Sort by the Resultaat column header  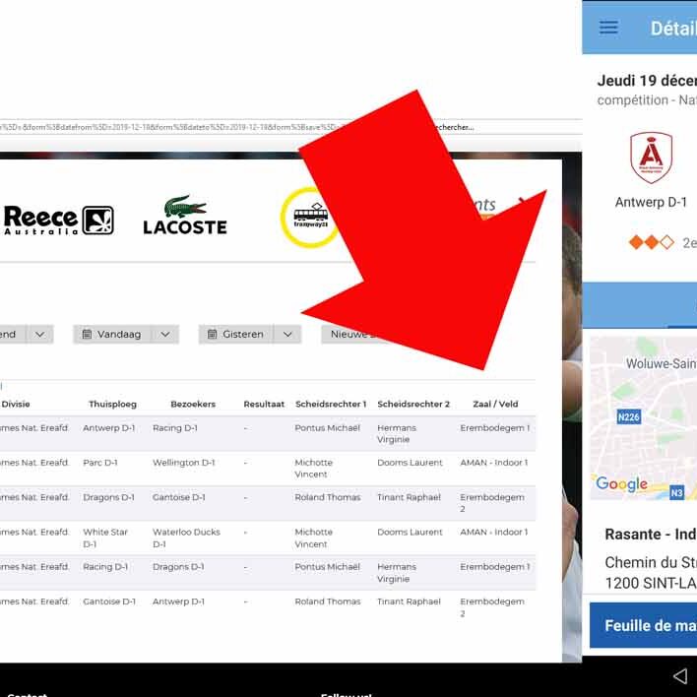264,404
